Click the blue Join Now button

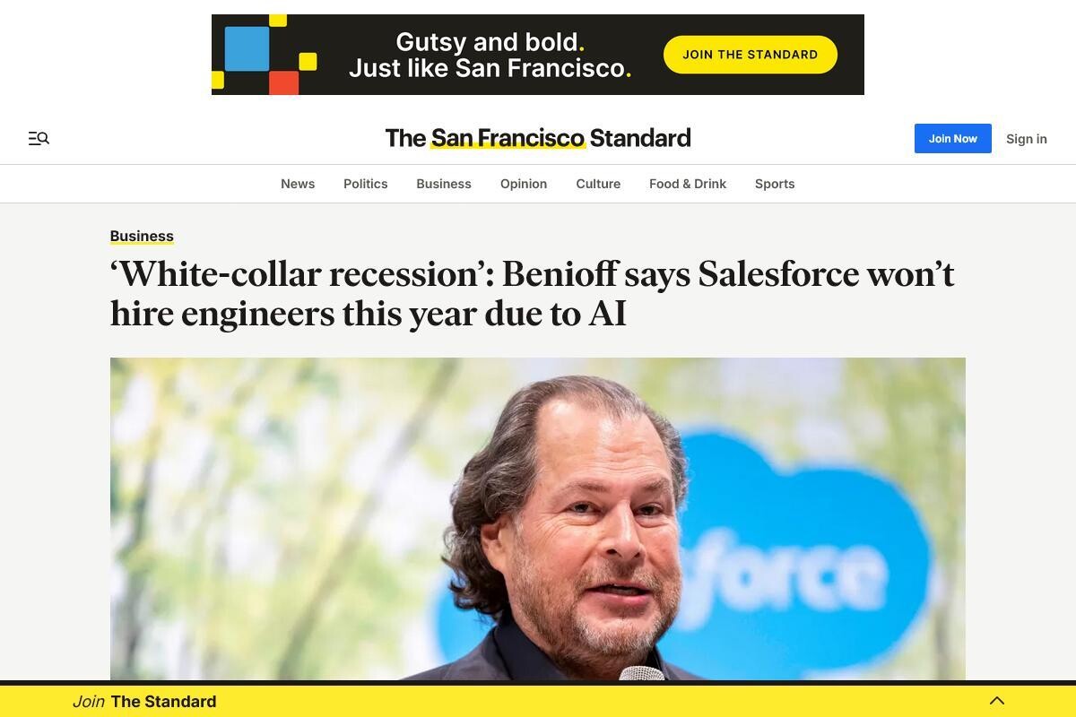[952, 138]
